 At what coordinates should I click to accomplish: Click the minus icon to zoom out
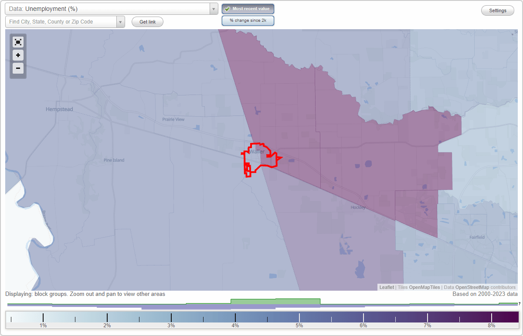[18, 68]
